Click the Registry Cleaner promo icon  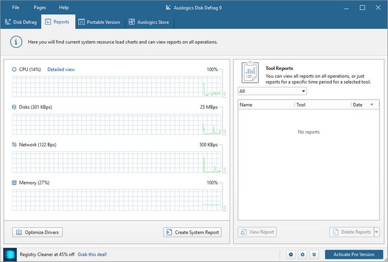pyautogui.click(x=10, y=255)
